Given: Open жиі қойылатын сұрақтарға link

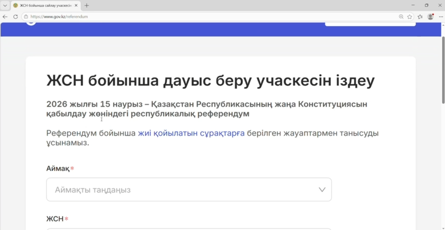Looking at the screenshot, I should click(191, 133).
